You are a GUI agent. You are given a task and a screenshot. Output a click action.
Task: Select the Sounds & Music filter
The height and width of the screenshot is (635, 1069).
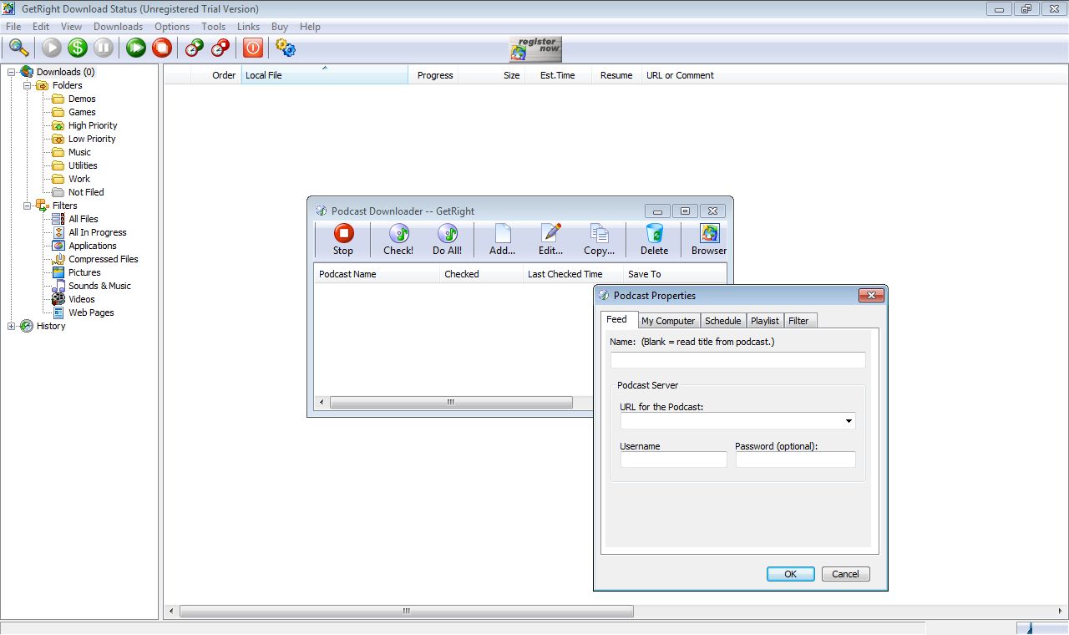click(99, 286)
